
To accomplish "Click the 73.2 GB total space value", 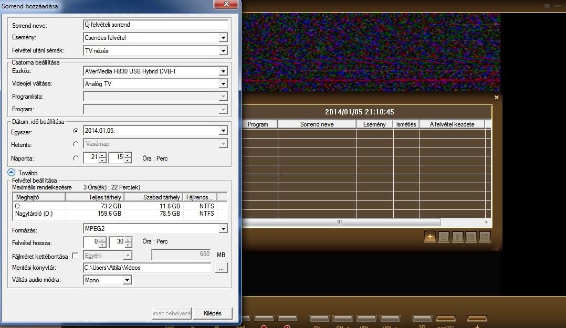I will (111, 206).
